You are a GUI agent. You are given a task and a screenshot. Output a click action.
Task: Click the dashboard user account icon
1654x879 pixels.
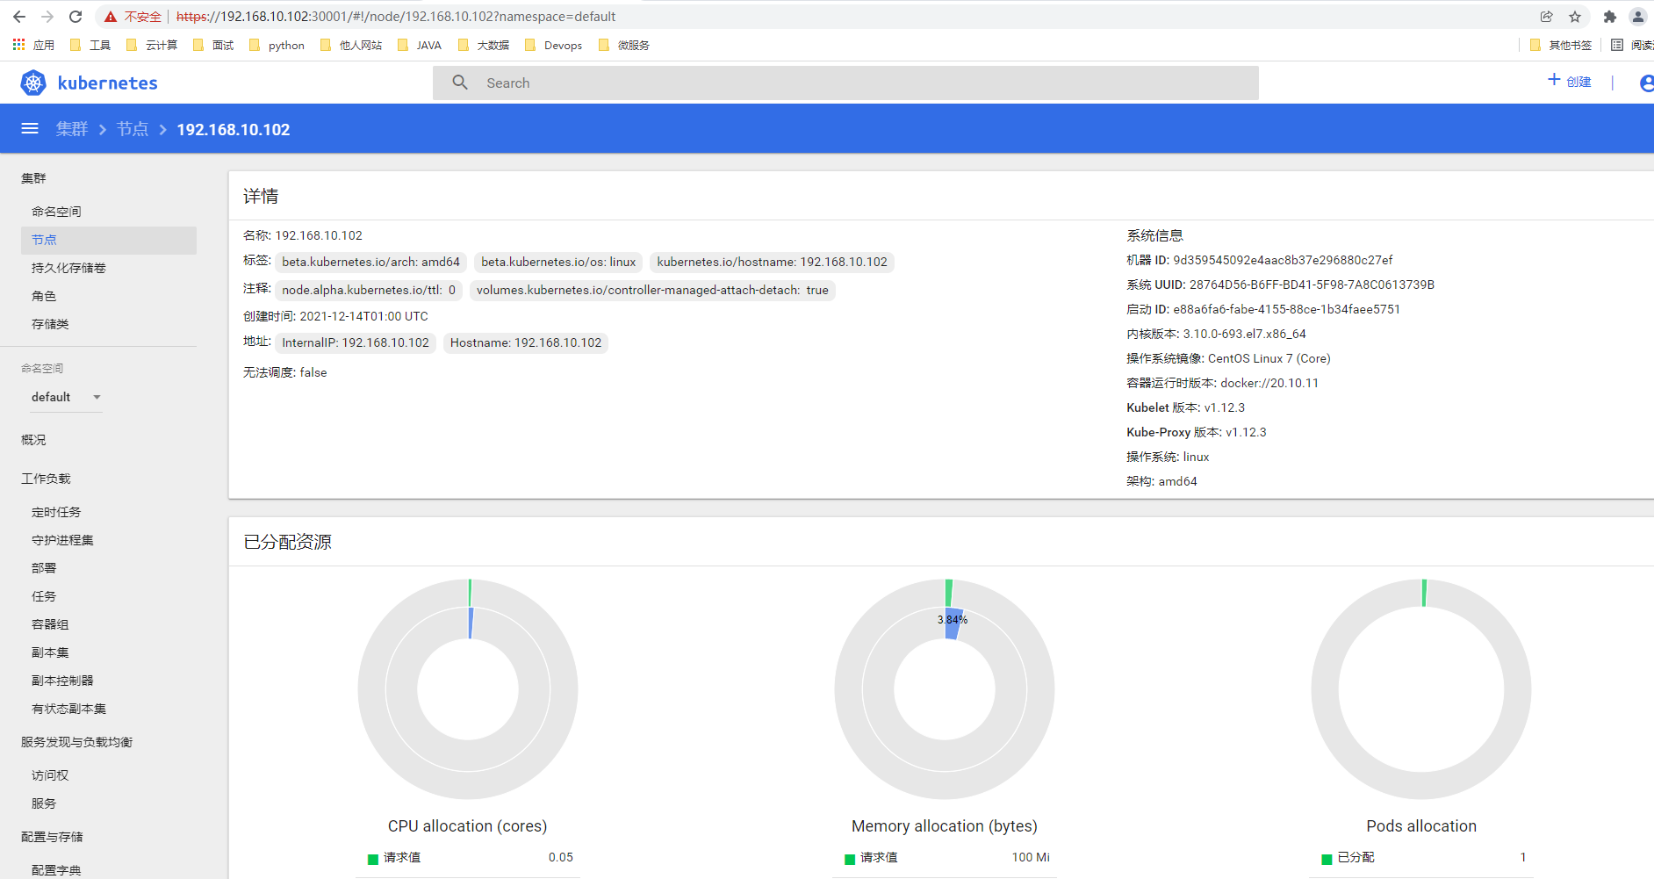pyautogui.click(x=1646, y=83)
